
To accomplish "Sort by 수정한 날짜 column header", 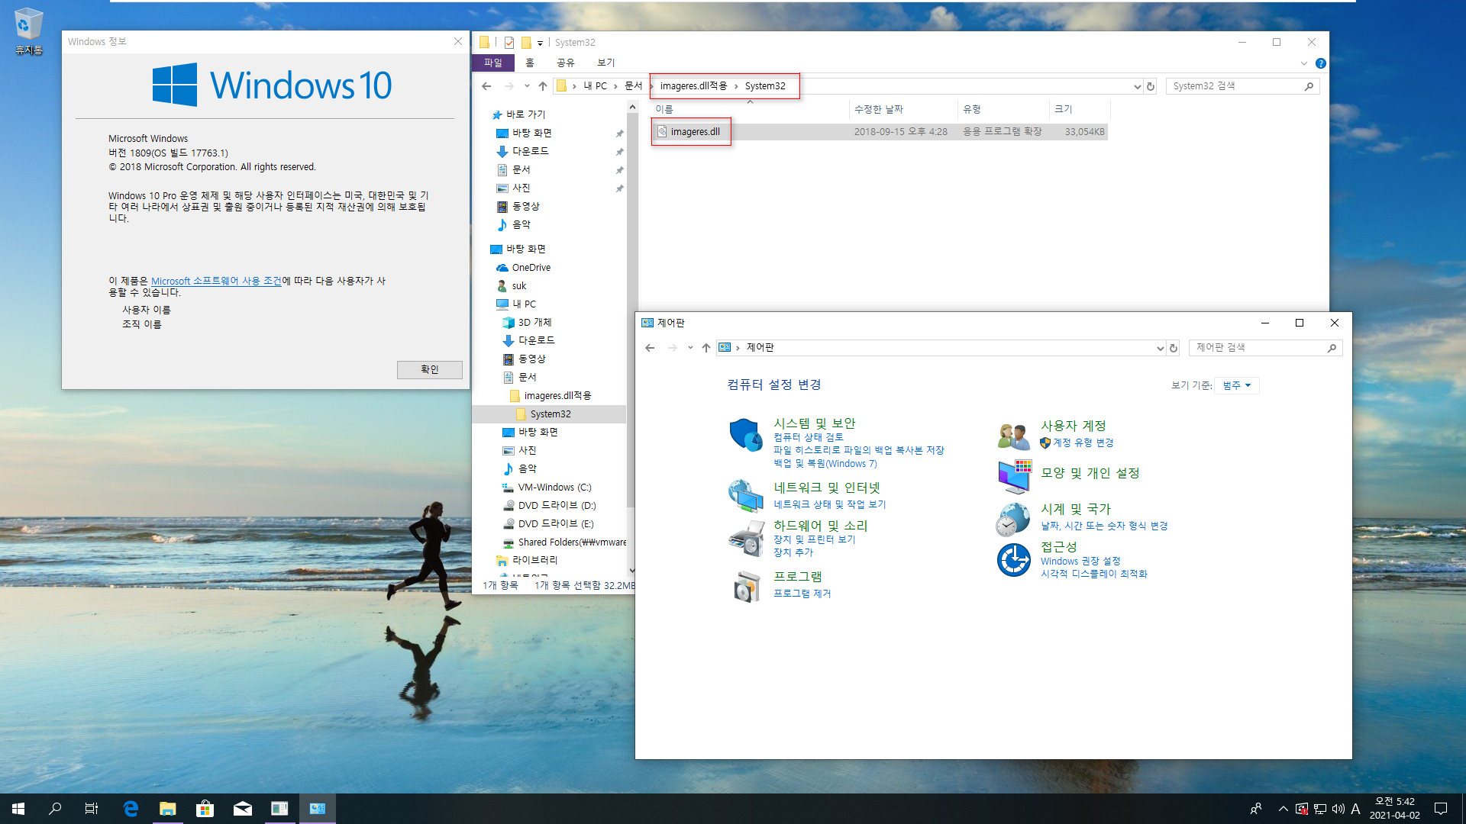I will click(x=903, y=109).
